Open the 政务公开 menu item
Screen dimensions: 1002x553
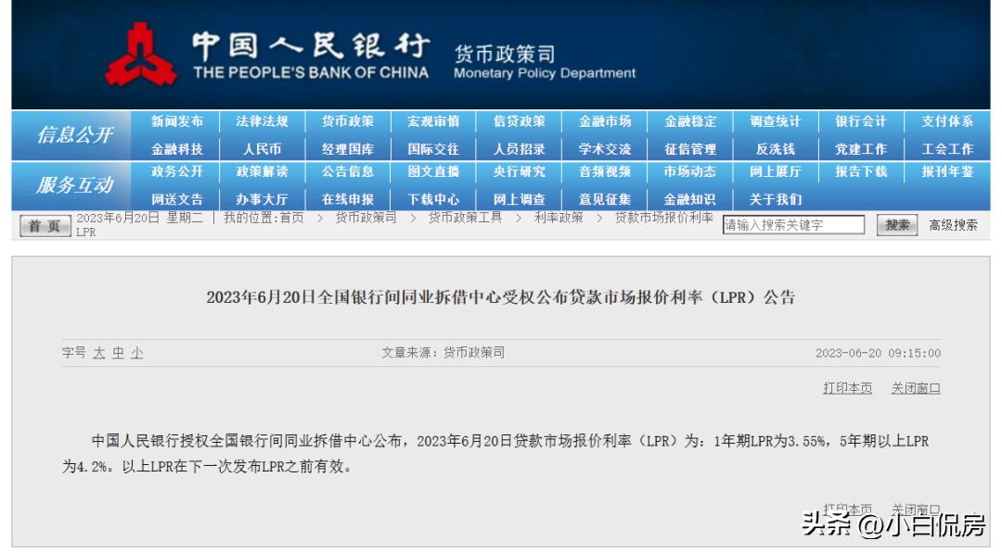[177, 172]
